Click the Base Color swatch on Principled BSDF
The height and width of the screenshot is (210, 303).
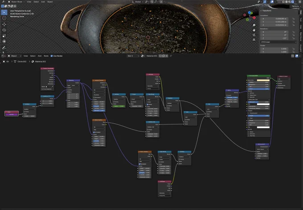tap(263, 80)
